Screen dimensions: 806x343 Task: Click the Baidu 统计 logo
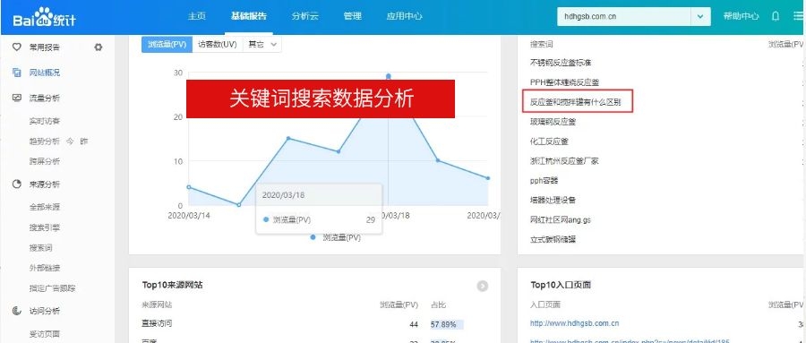point(45,18)
